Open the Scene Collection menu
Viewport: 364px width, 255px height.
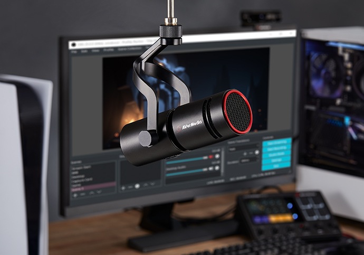130,49
